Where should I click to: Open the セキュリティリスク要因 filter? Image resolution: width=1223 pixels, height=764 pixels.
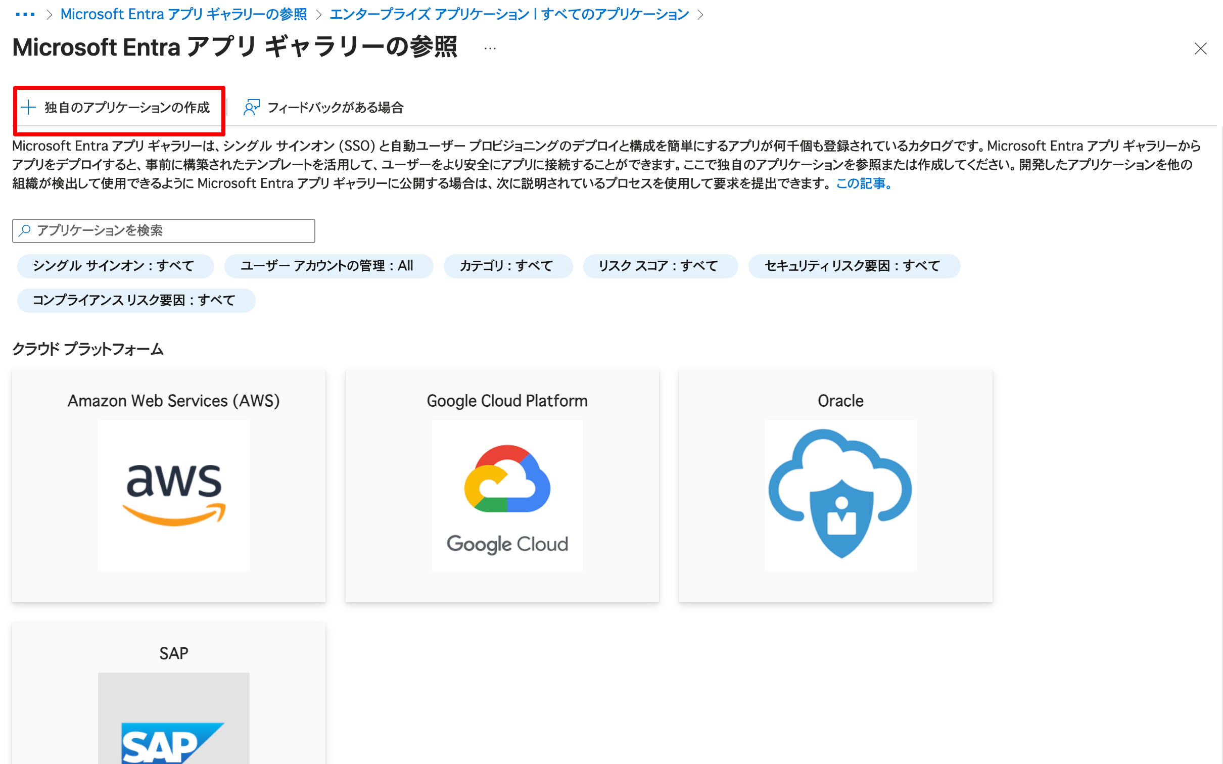pyautogui.click(x=853, y=266)
